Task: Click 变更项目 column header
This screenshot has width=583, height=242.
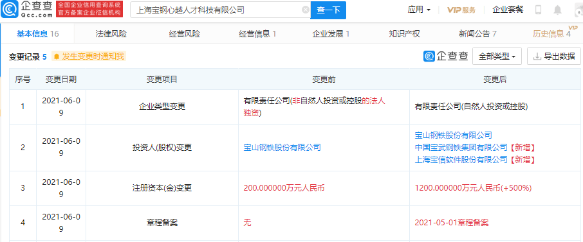Action: [162, 80]
